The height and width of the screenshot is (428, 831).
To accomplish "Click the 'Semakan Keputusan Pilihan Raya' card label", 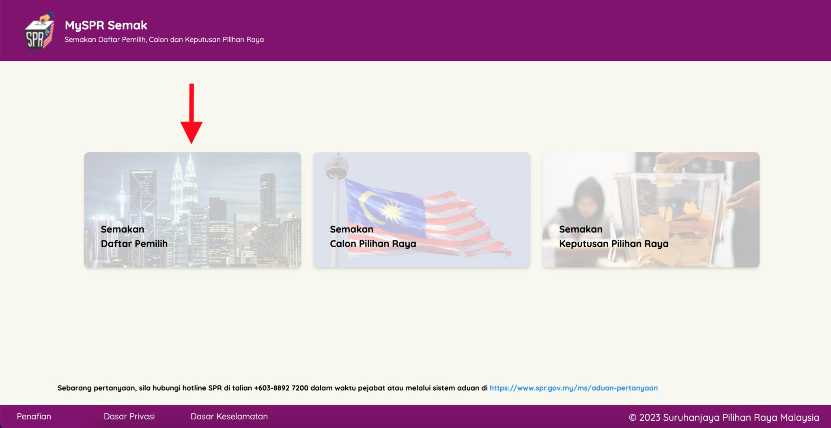I will click(613, 237).
